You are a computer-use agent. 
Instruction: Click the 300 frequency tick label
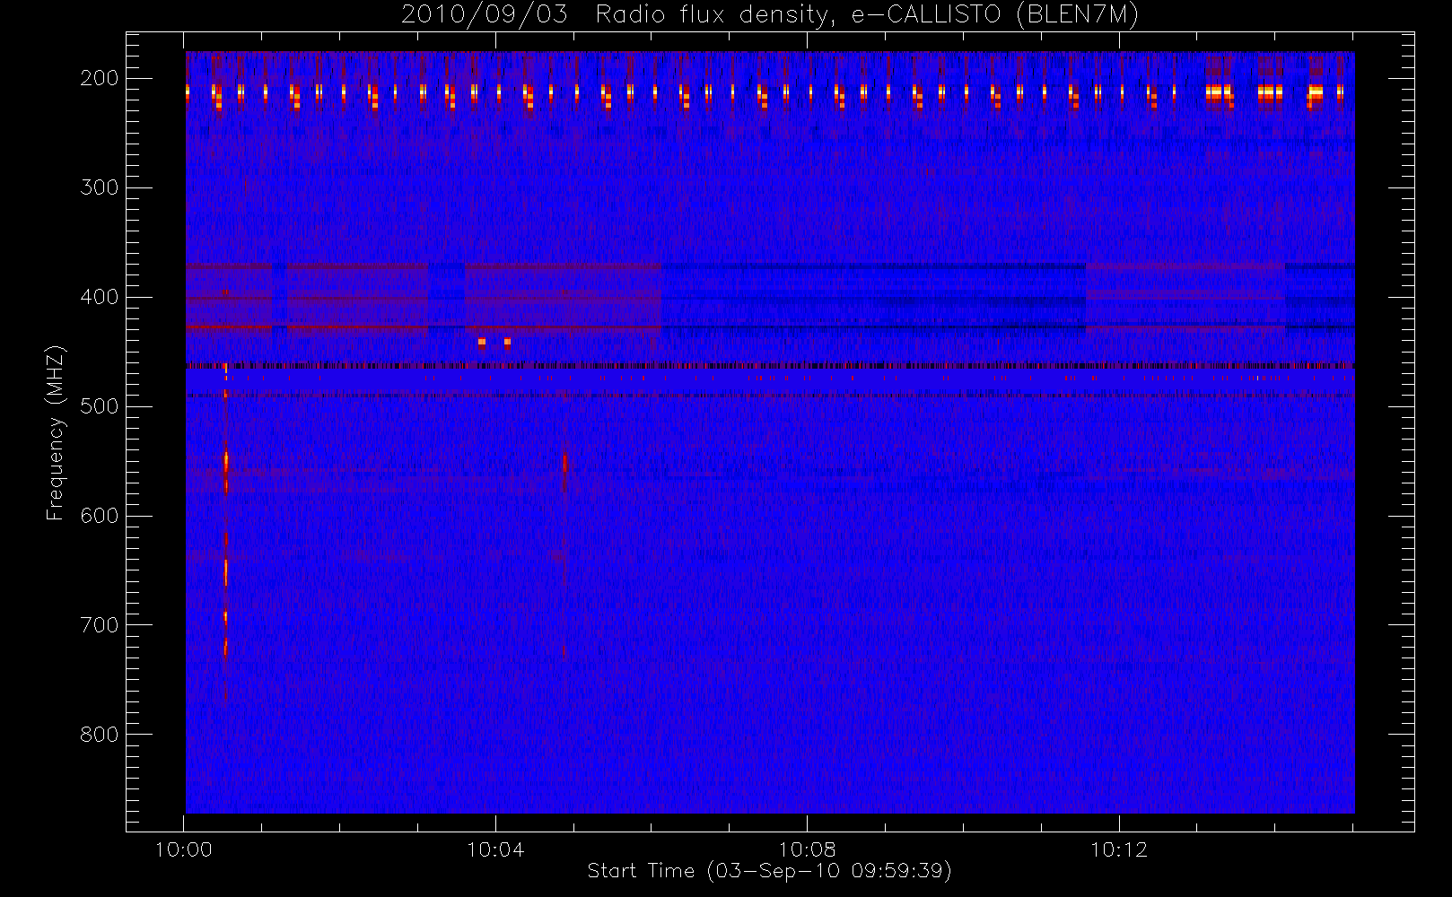(x=100, y=187)
